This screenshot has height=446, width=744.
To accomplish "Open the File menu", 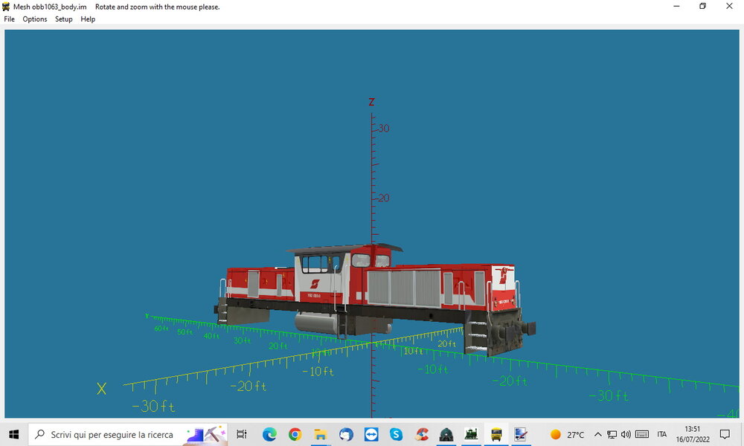I will click(x=9, y=19).
